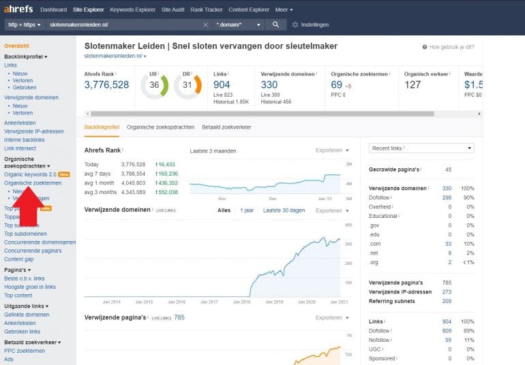Open Verwijzende domeinen sidebar link
The image size is (525, 365).
[x=31, y=97]
